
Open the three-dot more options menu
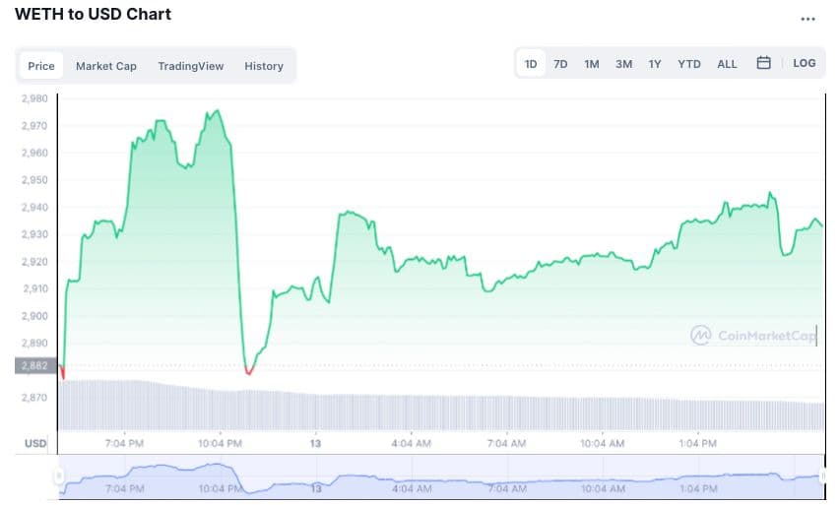tap(808, 18)
